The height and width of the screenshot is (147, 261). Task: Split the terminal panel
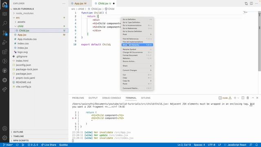243,98
